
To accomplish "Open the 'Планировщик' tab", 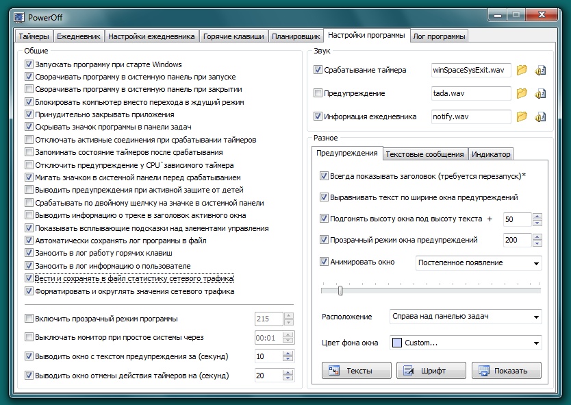I will pos(296,36).
